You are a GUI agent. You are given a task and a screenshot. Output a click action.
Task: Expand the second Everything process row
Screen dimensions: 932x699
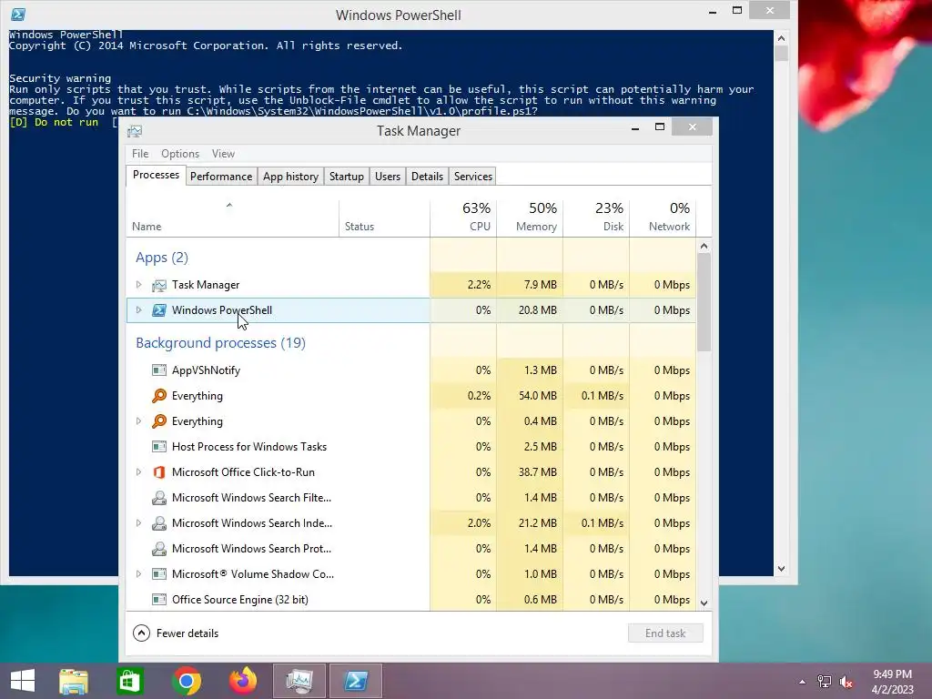tap(138, 421)
